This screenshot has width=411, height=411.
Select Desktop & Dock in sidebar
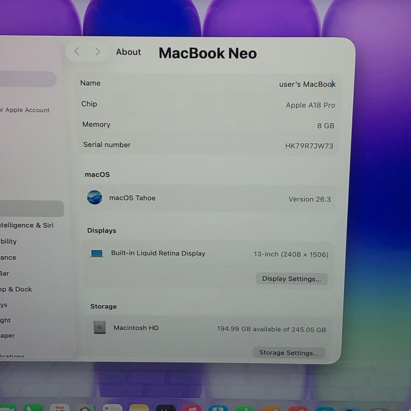[16, 289]
